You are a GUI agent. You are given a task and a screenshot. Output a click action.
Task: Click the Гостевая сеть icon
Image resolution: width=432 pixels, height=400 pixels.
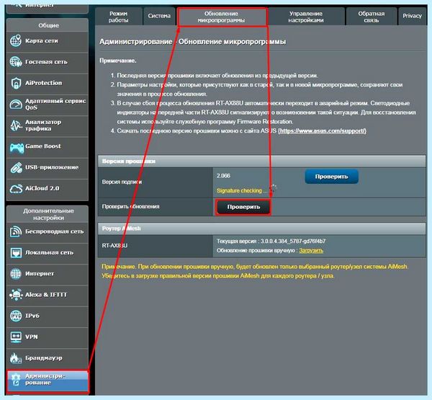[16, 62]
